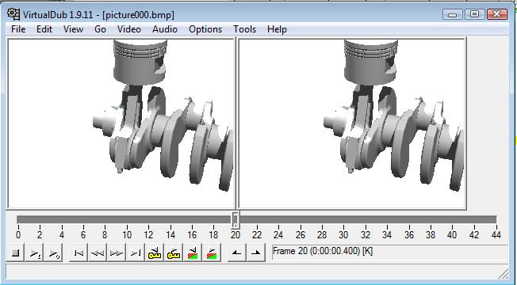Click next scene detection button
The image size is (517, 285).
click(212, 253)
